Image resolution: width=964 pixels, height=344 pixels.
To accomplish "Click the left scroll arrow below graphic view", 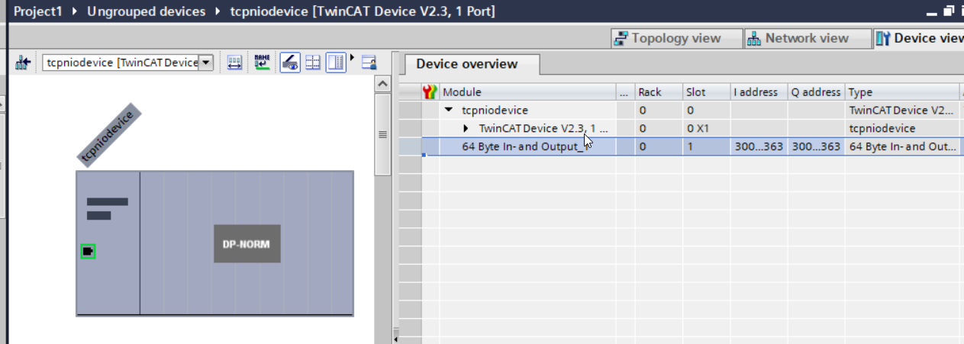I will (395, 339).
